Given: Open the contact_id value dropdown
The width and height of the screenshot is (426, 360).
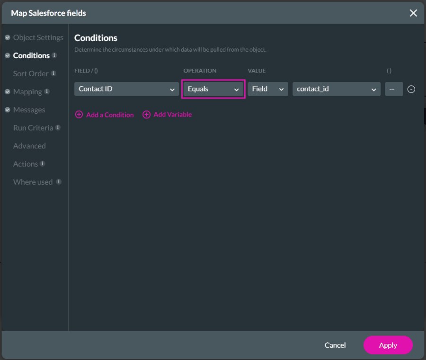Looking at the screenshot, I should [x=336, y=89].
